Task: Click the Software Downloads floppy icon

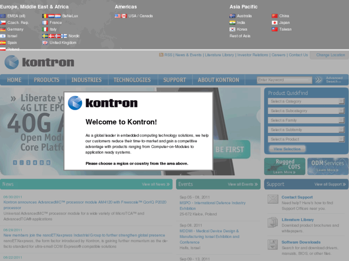Action: coord(273,245)
